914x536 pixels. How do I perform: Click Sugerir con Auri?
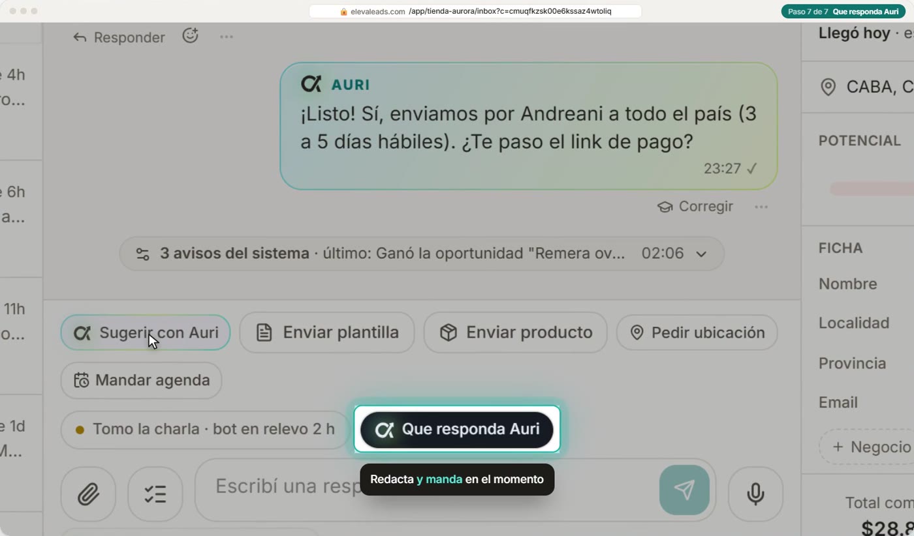click(145, 333)
